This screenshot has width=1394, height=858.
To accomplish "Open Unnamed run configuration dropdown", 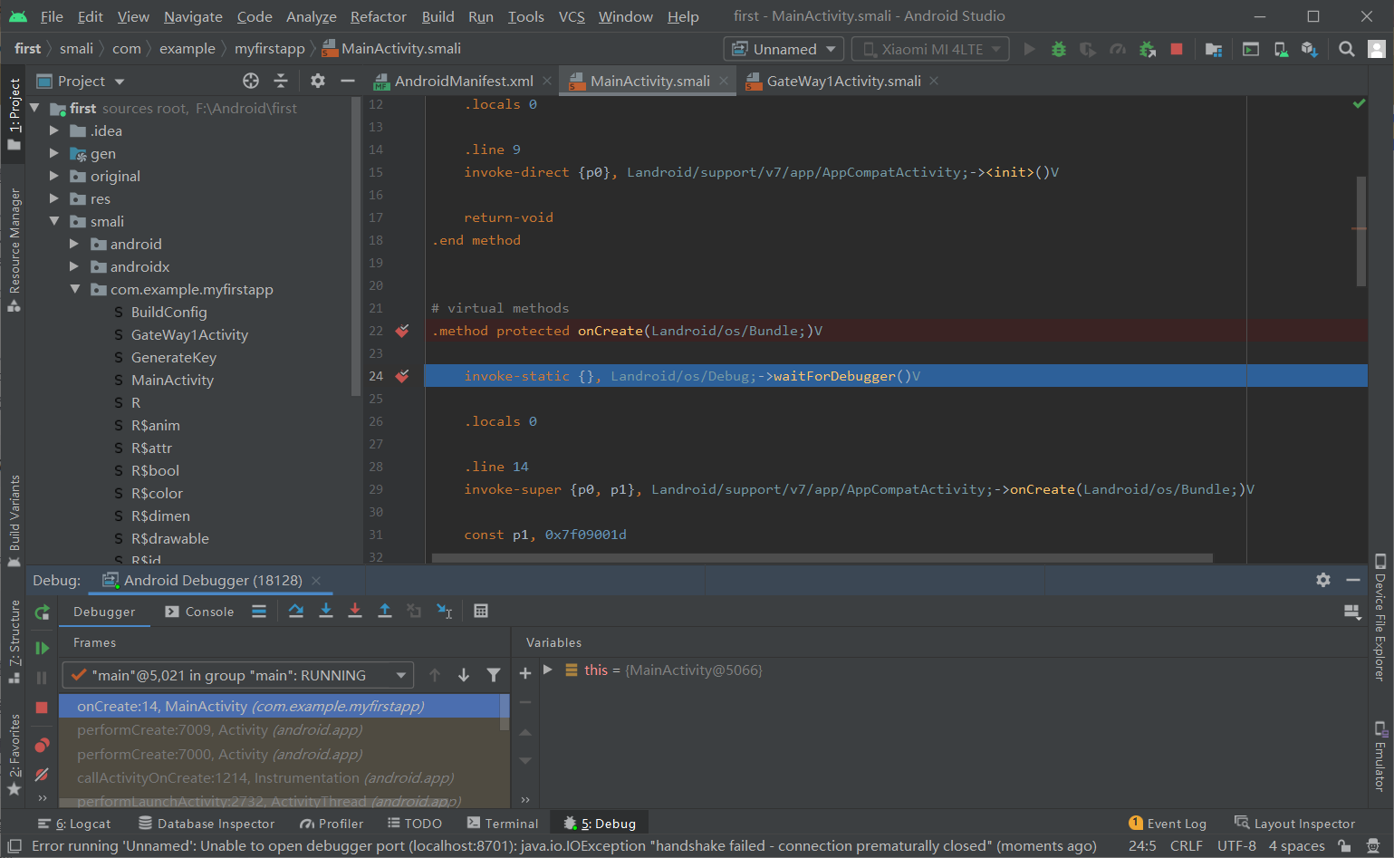I will (784, 49).
